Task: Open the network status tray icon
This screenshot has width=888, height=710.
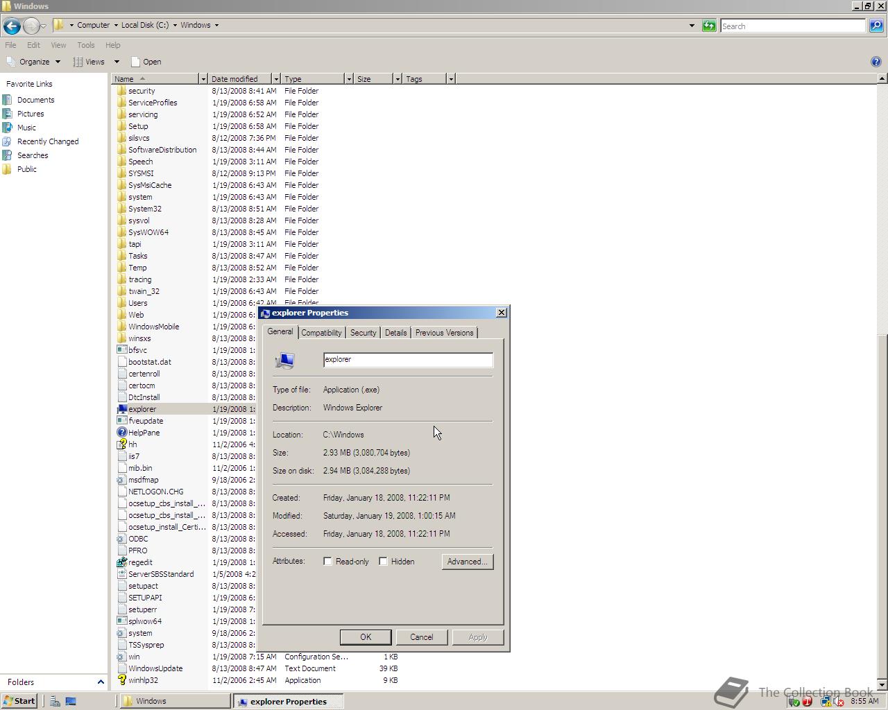Action: tap(826, 702)
